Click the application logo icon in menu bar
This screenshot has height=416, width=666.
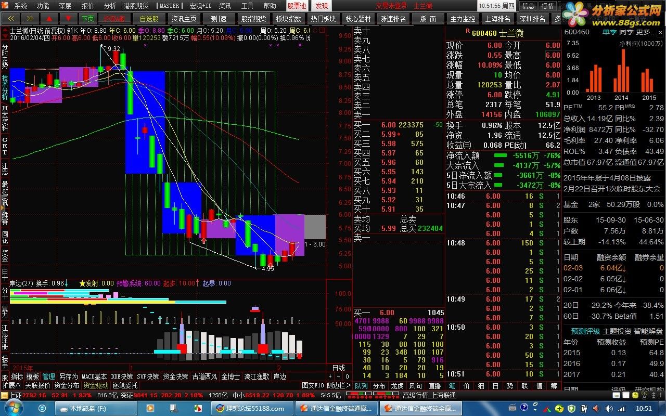6,6
